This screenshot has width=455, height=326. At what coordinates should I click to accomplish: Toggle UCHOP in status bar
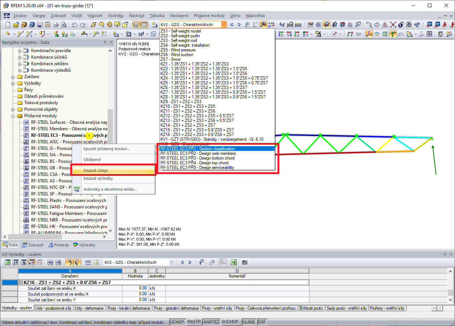tap(177, 322)
